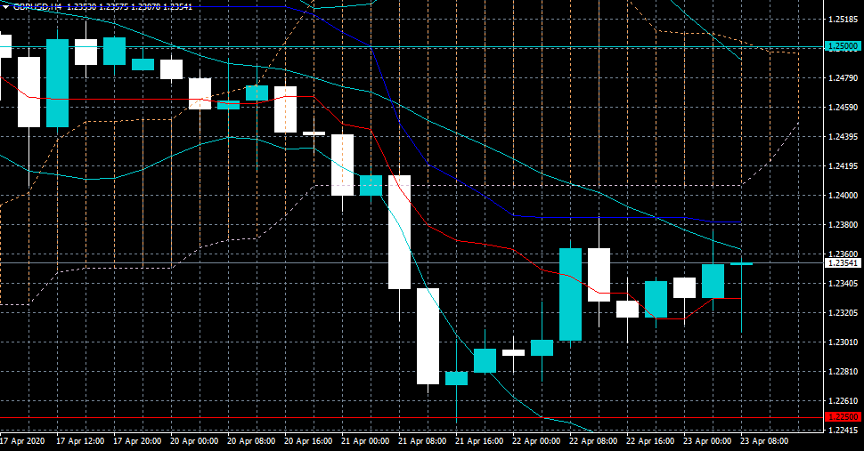Image resolution: width=864 pixels, height=451 pixels.
Task: Click the 1.22810 price axis label
Action: pyautogui.click(x=843, y=371)
